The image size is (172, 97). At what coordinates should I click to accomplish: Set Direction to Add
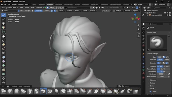point(160,66)
